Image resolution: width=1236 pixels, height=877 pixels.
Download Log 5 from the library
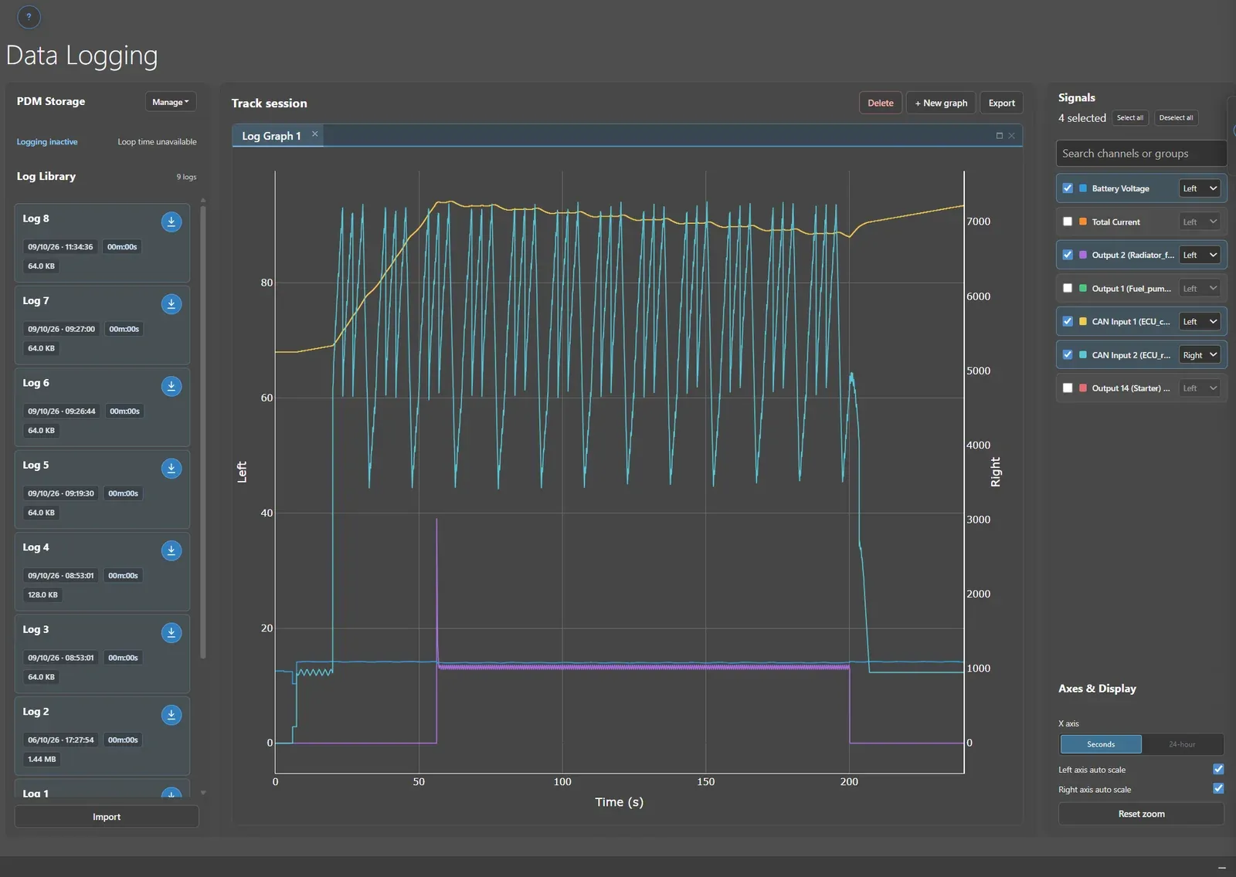pyautogui.click(x=171, y=469)
